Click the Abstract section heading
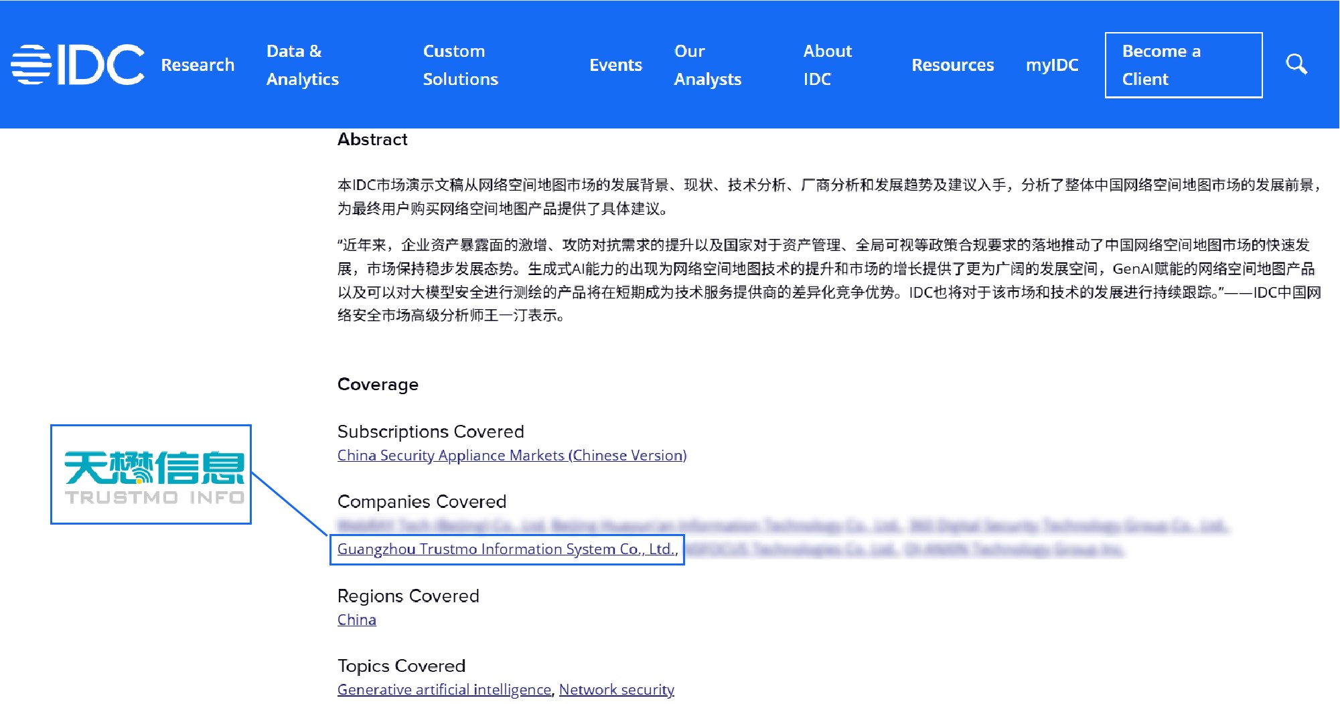The image size is (1340, 704). 372,139
